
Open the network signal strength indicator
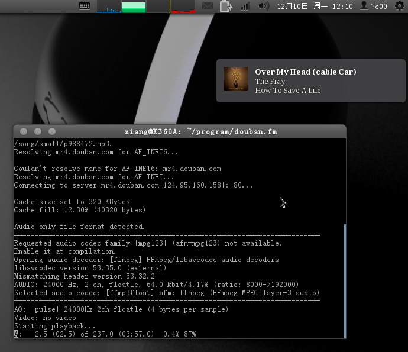[x=245, y=7]
